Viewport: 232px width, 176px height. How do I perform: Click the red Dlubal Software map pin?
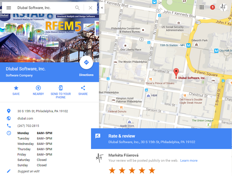[x=176, y=73]
